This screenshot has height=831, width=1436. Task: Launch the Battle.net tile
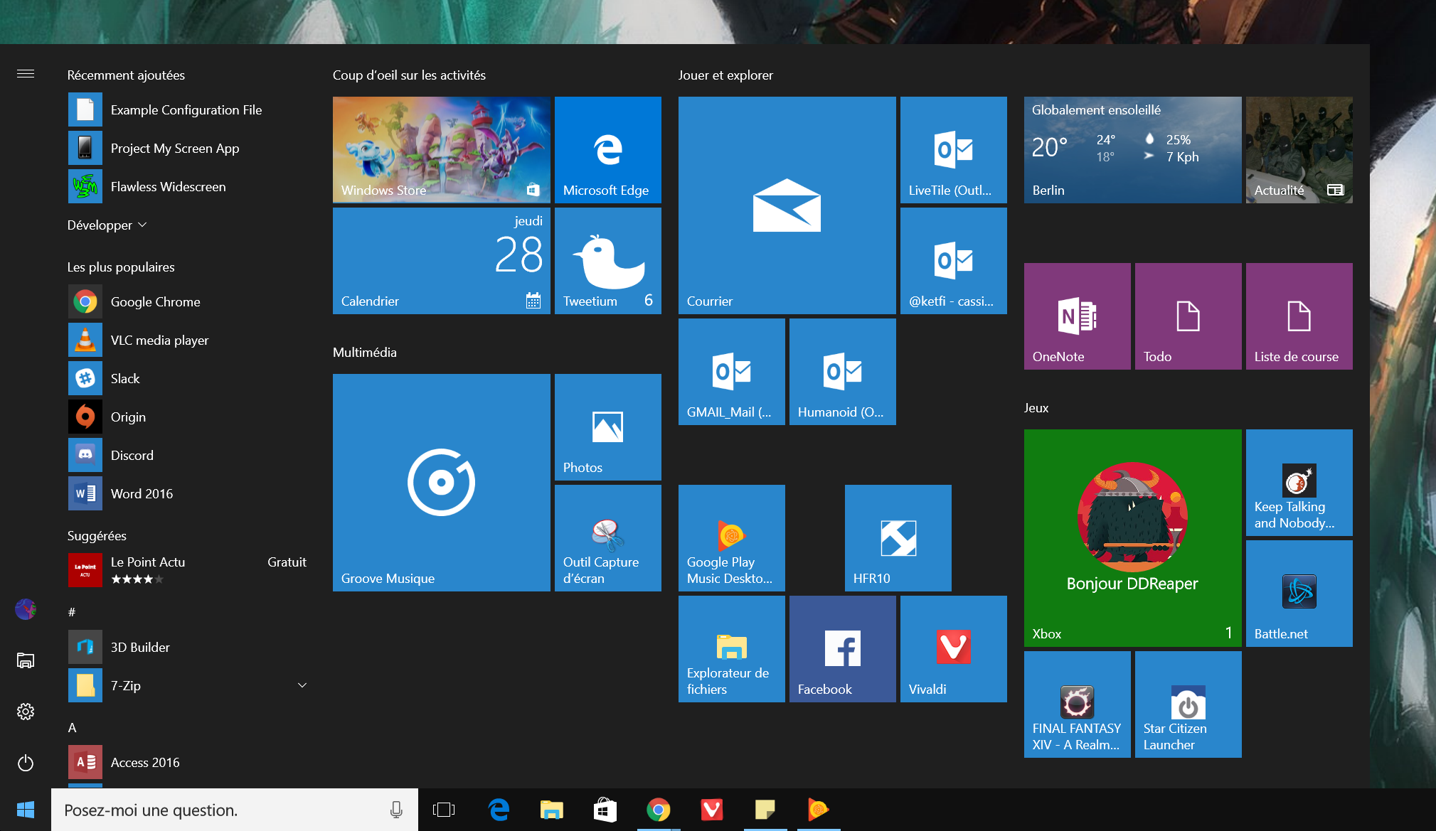point(1299,594)
